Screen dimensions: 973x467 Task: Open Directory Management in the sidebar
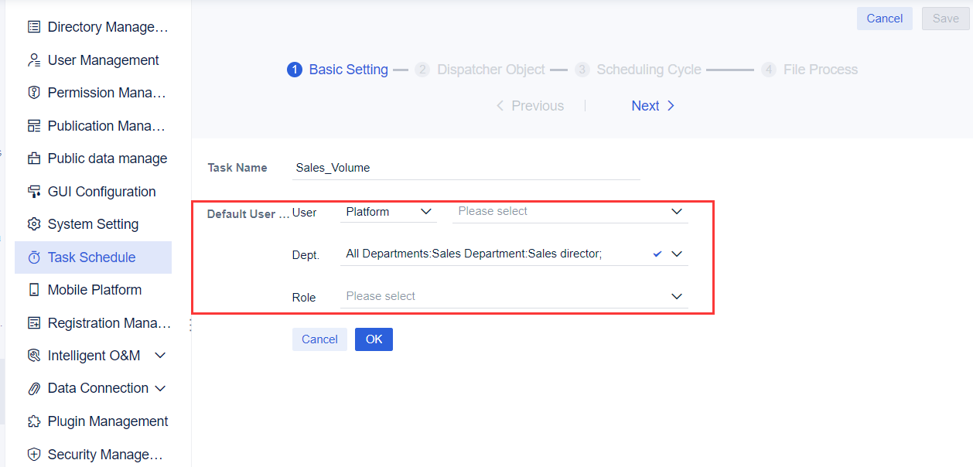pos(101,26)
